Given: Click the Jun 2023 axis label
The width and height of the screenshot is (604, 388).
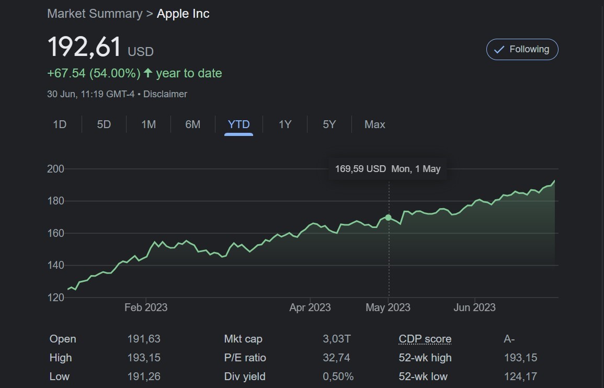Looking at the screenshot, I should click(x=475, y=307).
